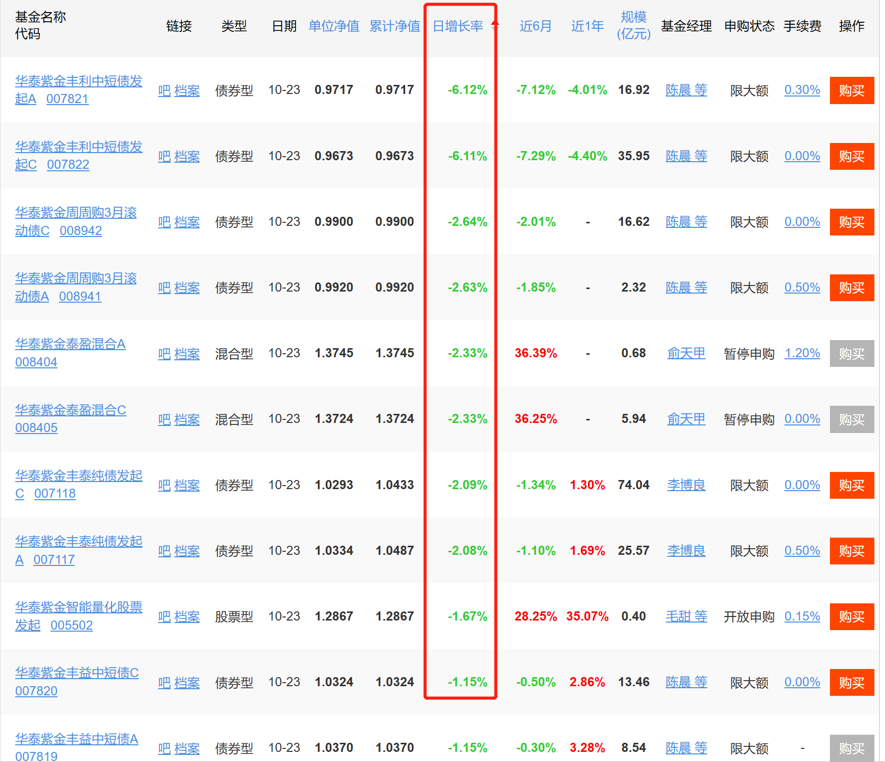Open 吧 link in fund 007822 row
The width and height of the screenshot is (885, 762).
[x=164, y=156]
